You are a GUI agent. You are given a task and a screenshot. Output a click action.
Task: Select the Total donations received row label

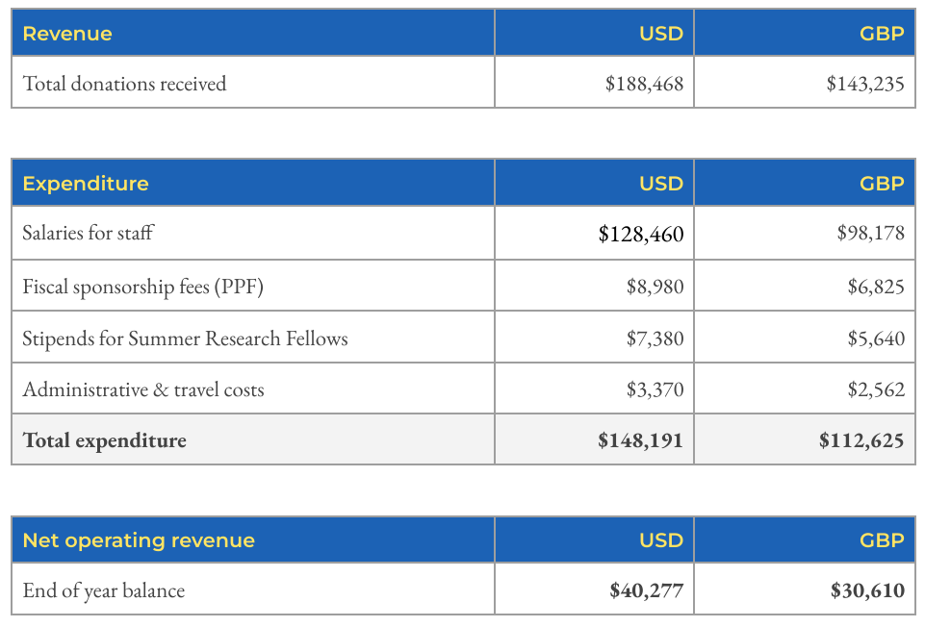[x=124, y=84]
